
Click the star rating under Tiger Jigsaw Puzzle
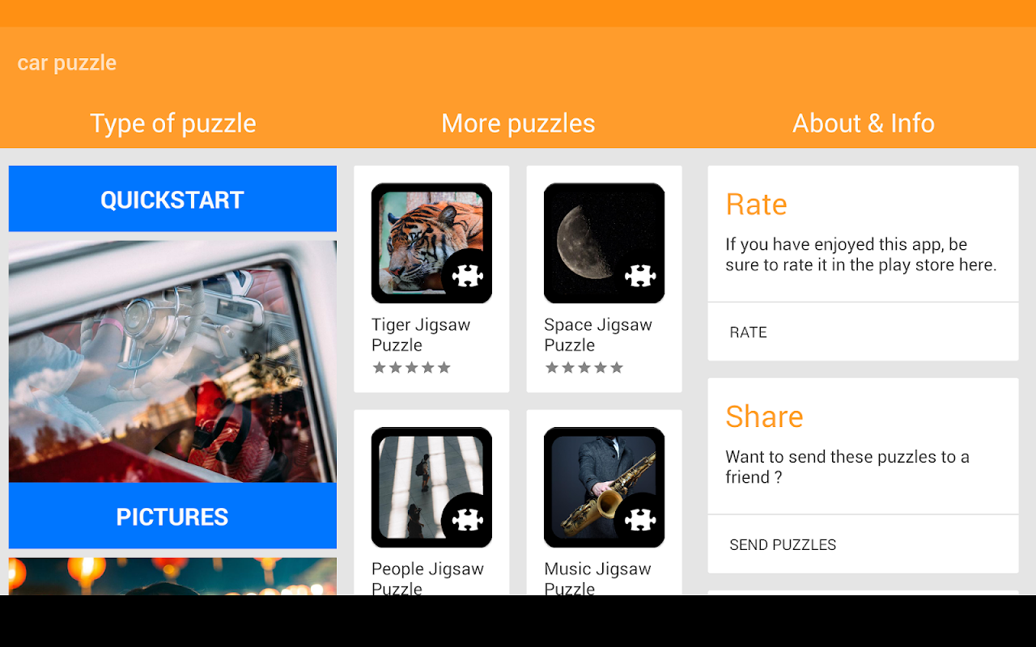[411, 368]
